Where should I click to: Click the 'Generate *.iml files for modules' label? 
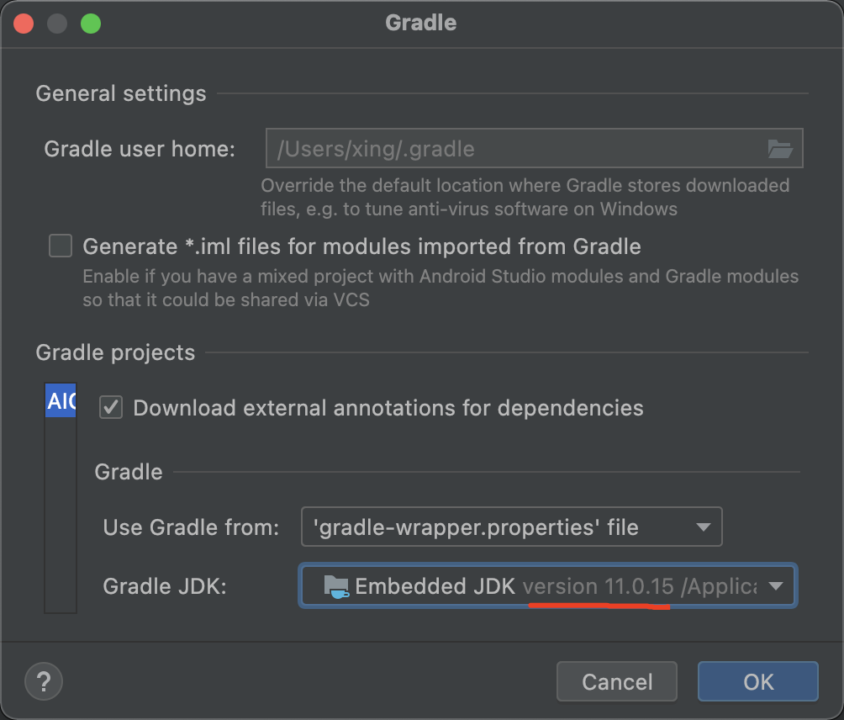point(361,246)
